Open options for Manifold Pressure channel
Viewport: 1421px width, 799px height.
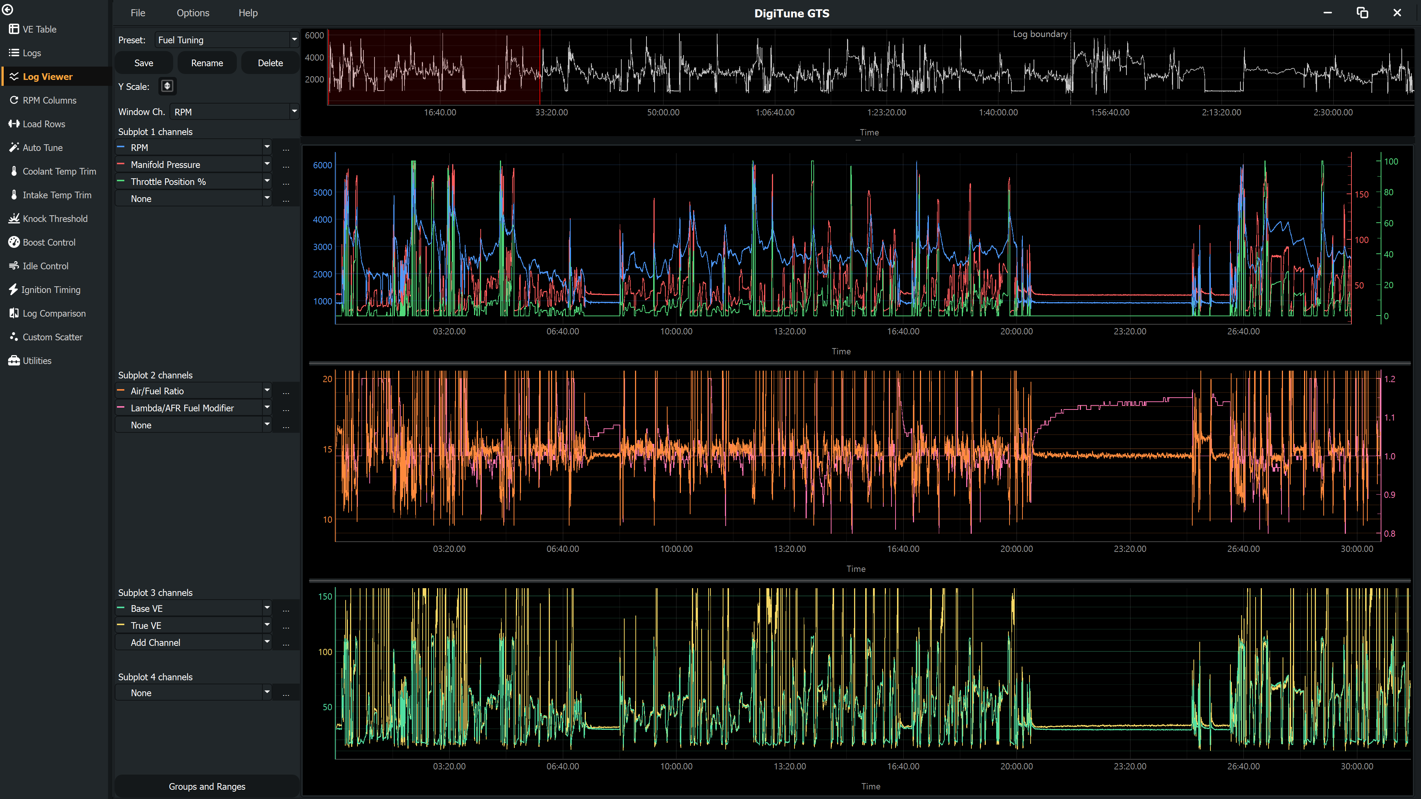pos(286,165)
